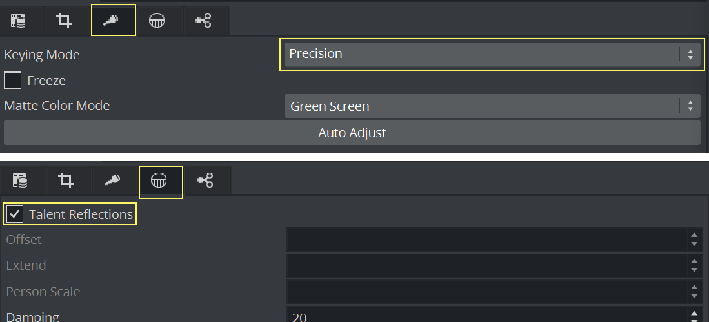Decrease the Extend value with down arrow
The width and height of the screenshot is (709, 322).
pos(694,270)
